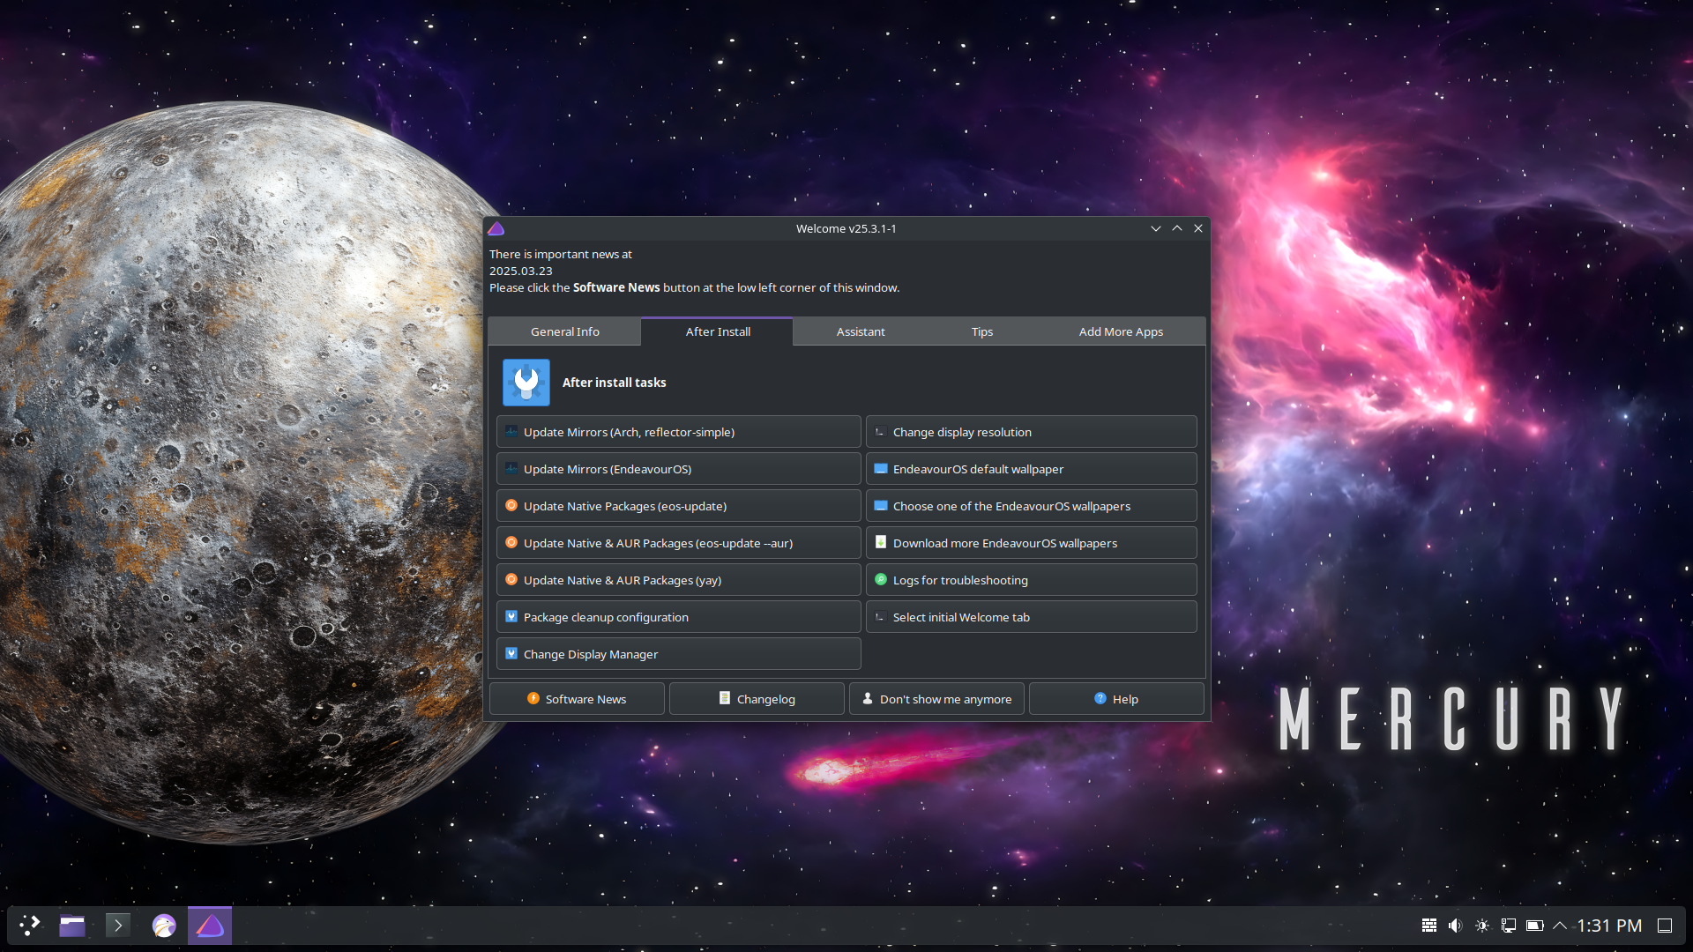Open the Help button

(1116, 699)
